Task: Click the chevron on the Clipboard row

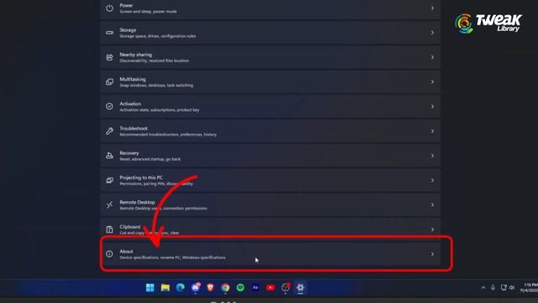Action: pyautogui.click(x=432, y=230)
